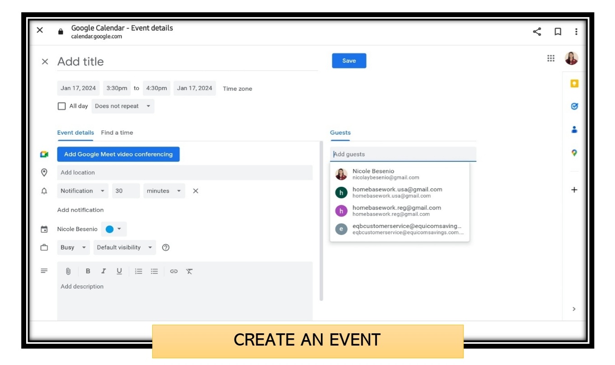
Task: Click the Add title field
Action: [x=188, y=62]
